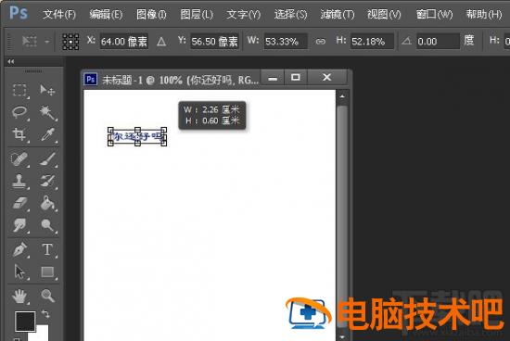The image size is (510, 341).
Task: Open the foreground color swatch
Action: pyautogui.click(x=25, y=322)
